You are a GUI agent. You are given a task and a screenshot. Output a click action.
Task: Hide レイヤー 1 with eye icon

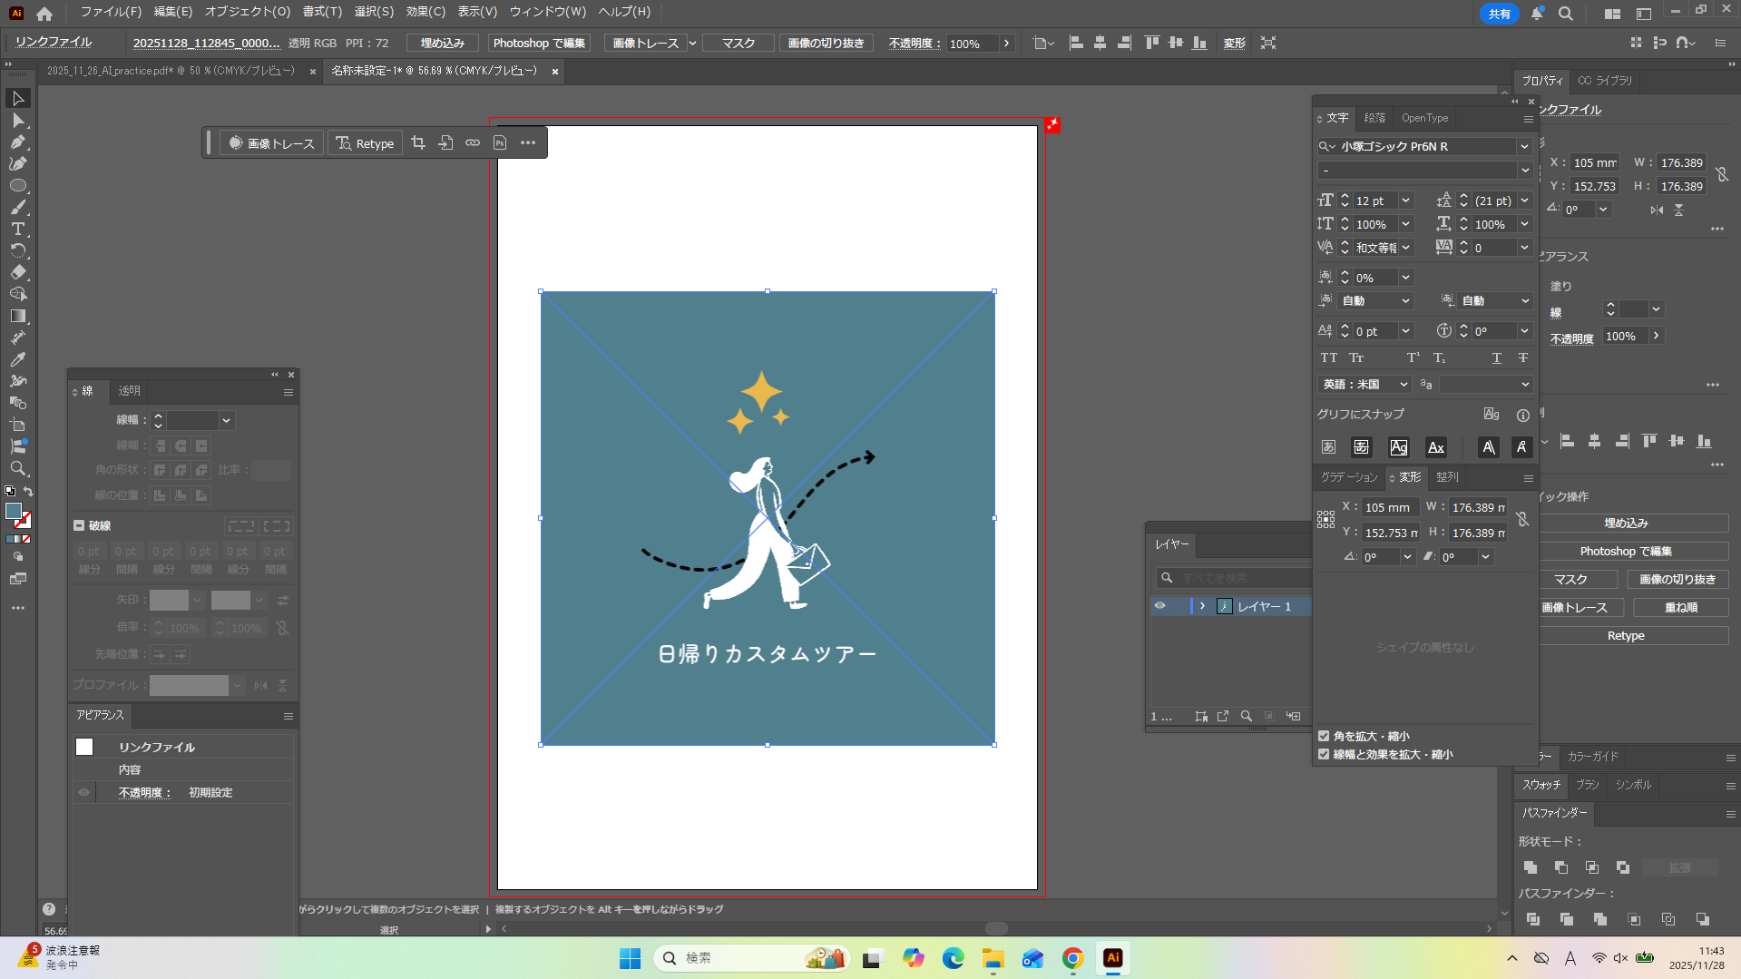click(x=1159, y=606)
